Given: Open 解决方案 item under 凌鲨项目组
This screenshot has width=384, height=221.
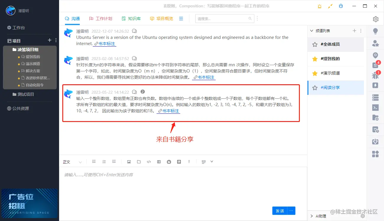Looking at the screenshot, I should click(x=30, y=71).
